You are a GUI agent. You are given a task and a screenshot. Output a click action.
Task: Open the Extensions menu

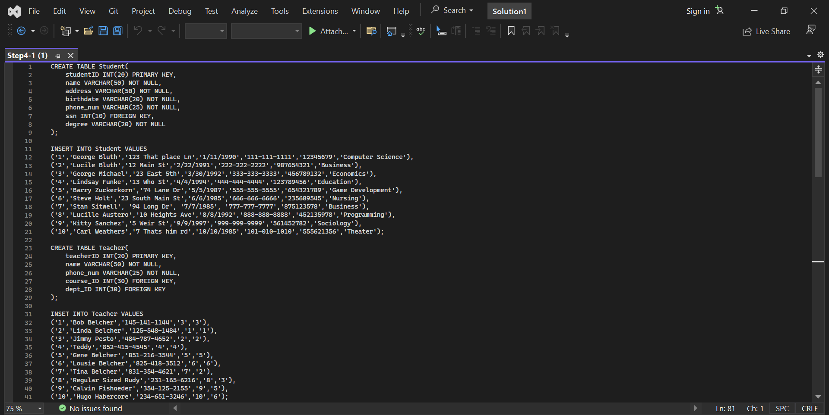[320, 11]
